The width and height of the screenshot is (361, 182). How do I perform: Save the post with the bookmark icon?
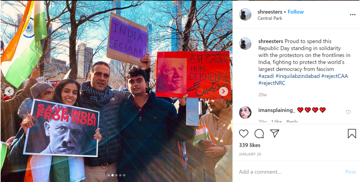(352, 133)
